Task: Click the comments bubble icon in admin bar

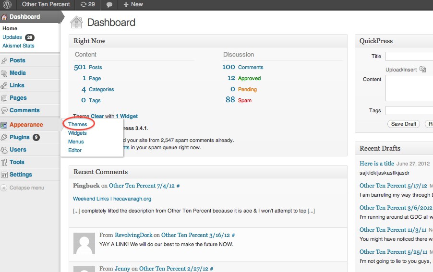Action: click(x=109, y=5)
